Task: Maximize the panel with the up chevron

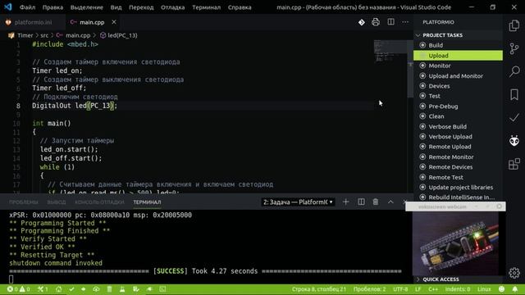Action: click(390, 202)
